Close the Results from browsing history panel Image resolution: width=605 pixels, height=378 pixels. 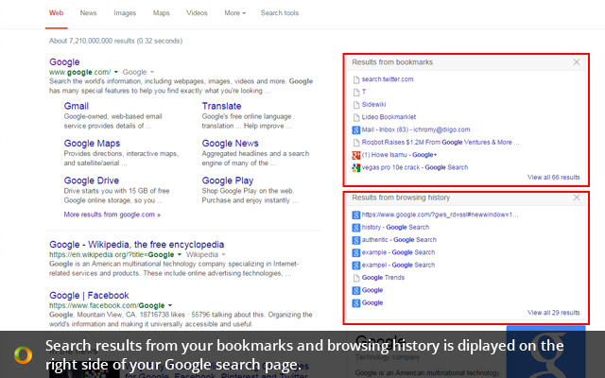click(x=577, y=198)
